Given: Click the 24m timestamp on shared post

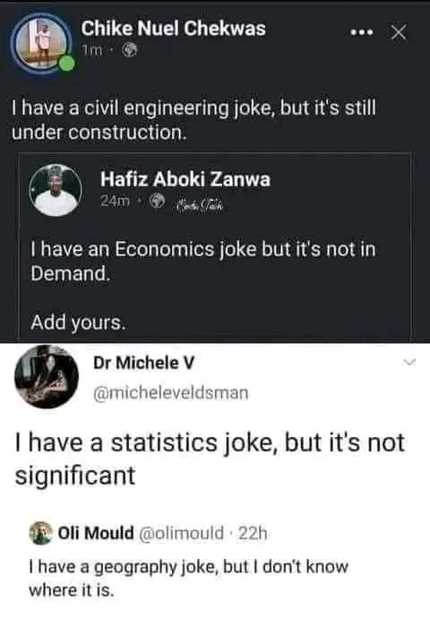Looking at the screenshot, I should tap(115, 202).
